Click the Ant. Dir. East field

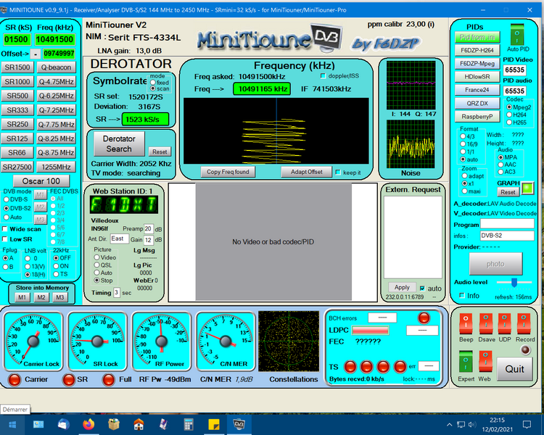click(x=120, y=239)
